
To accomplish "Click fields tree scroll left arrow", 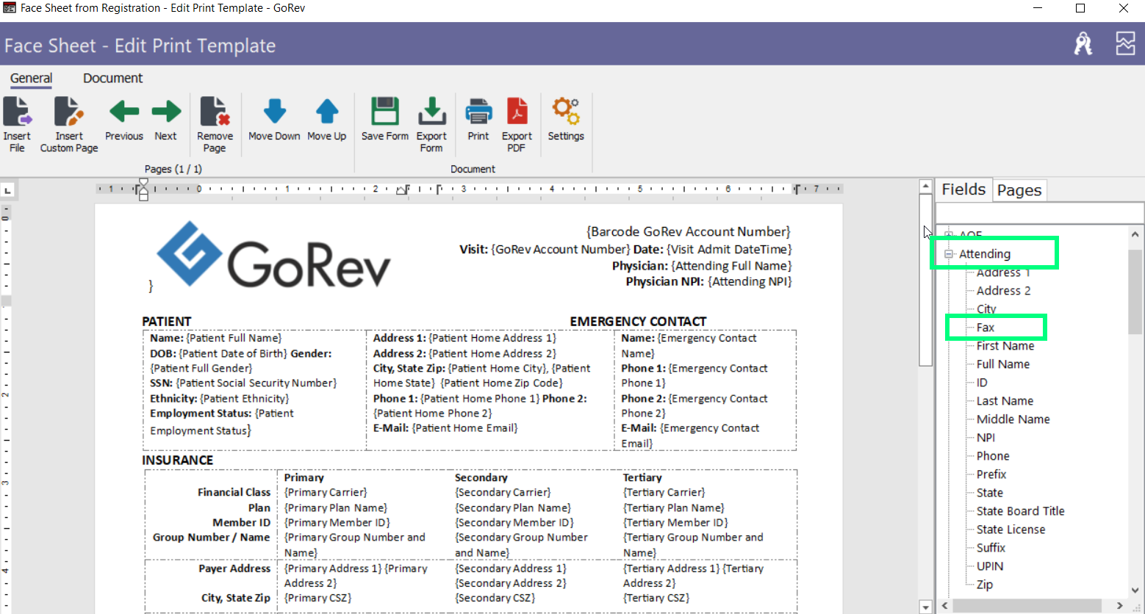I will point(944,606).
